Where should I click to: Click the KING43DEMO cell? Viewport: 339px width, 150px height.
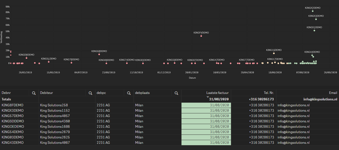pos(19,143)
